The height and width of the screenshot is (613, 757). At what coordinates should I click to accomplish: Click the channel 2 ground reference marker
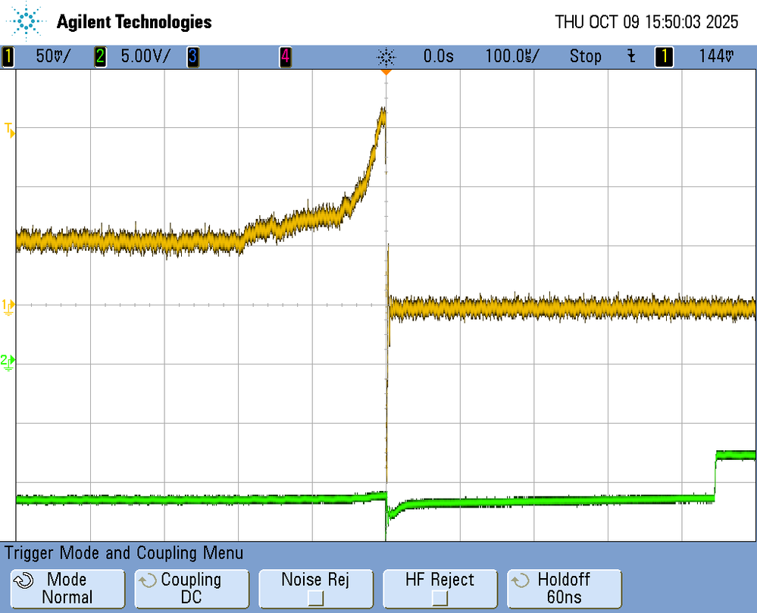[x=8, y=362]
